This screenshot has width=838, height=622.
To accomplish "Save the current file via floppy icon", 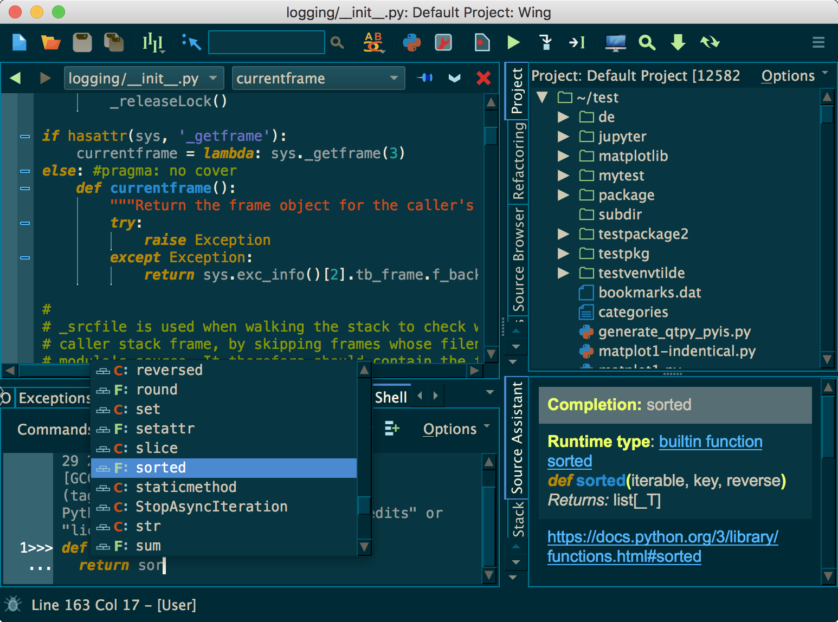I will (82, 42).
